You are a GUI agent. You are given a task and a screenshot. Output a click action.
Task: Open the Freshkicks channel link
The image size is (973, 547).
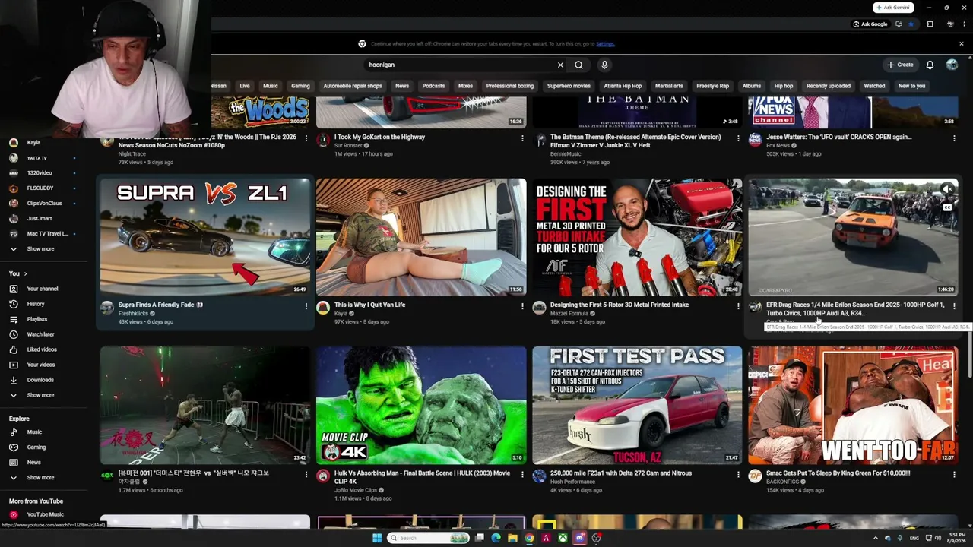(133, 314)
